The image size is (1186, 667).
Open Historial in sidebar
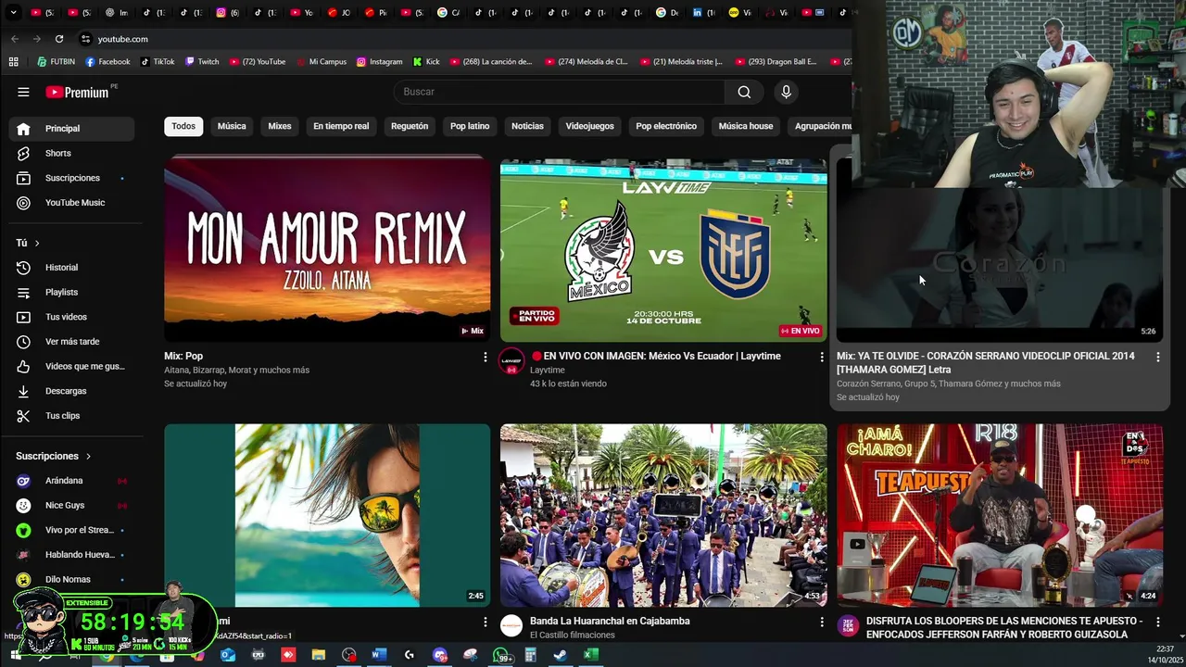(x=72, y=268)
